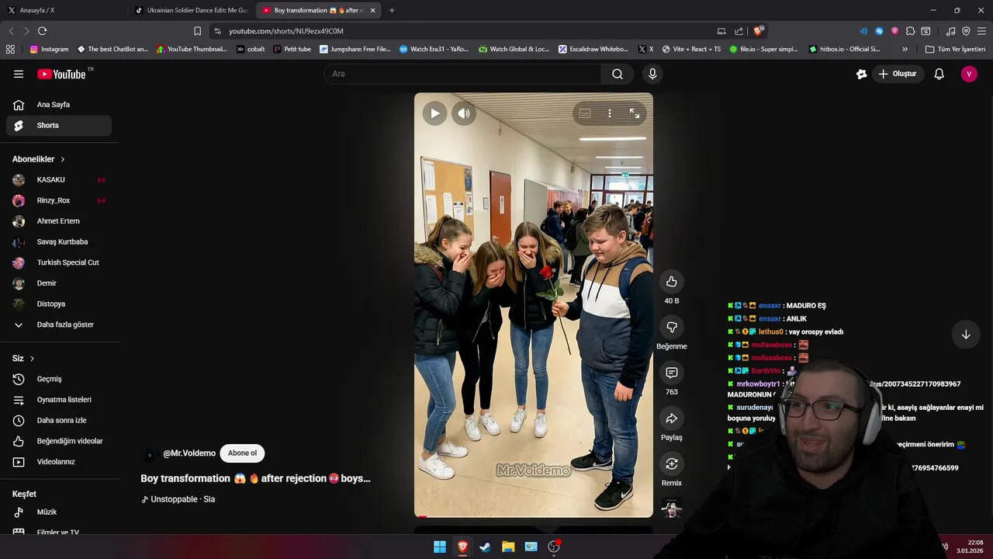Go to Ana Sayfa in sidebar

pyautogui.click(x=59, y=105)
